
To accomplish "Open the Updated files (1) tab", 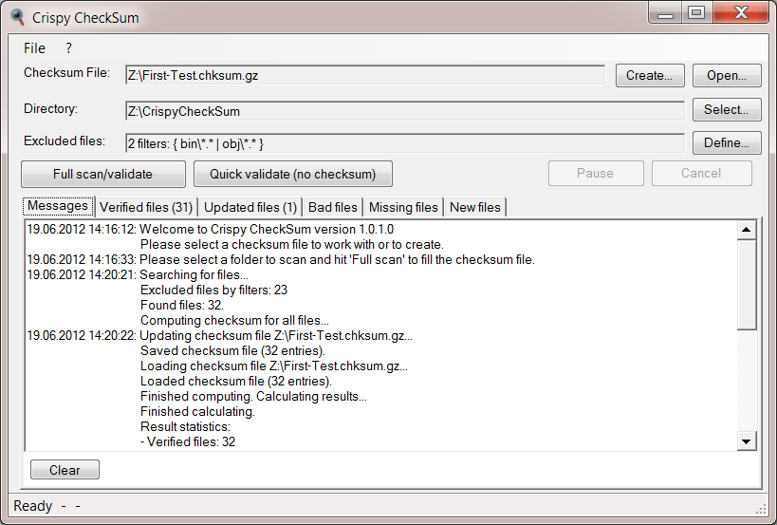I will point(250,207).
